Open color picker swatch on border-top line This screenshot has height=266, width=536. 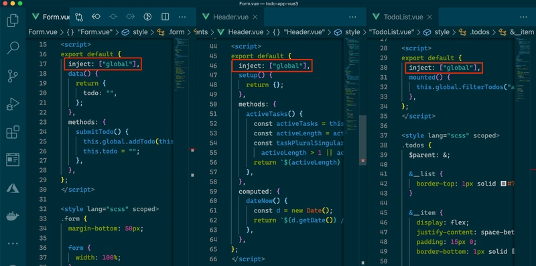[x=503, y=184]
